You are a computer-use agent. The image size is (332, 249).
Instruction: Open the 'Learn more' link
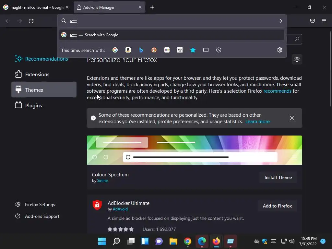click(257, 122)
